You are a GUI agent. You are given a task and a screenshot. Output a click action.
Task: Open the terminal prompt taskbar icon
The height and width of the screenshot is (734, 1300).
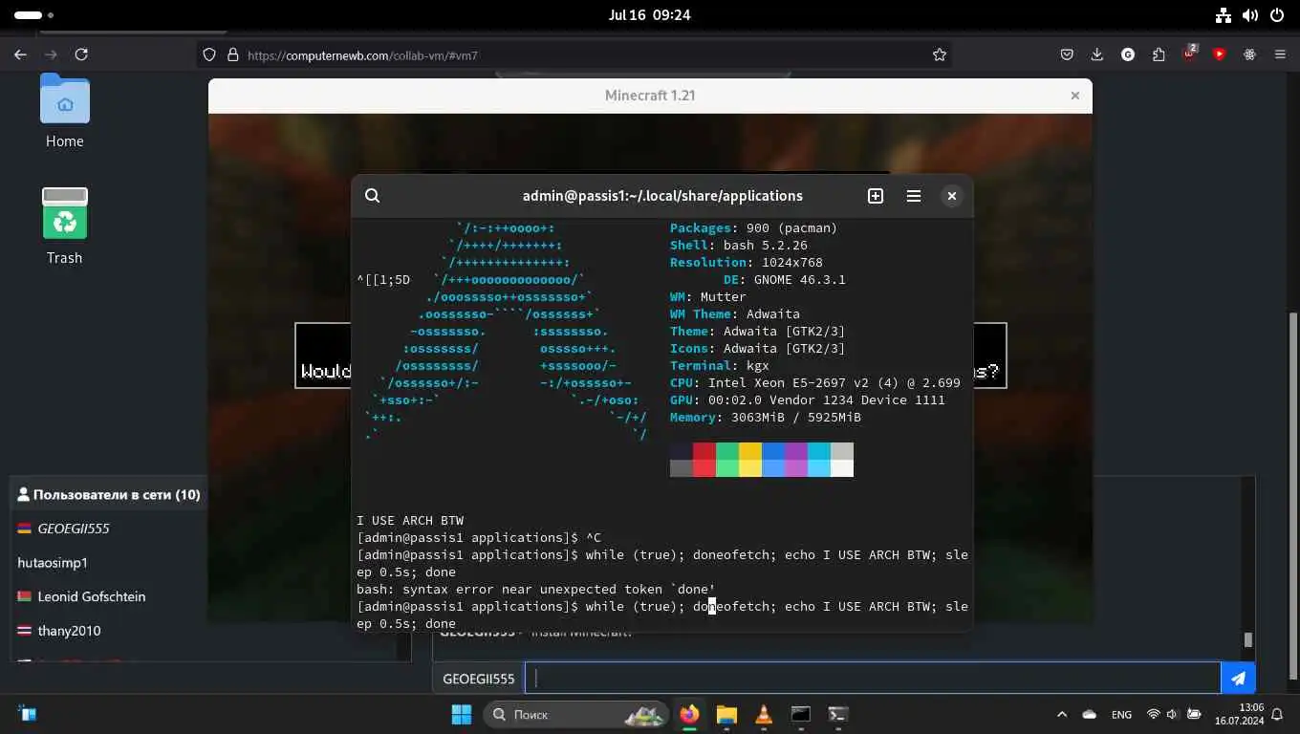point(838,714)
